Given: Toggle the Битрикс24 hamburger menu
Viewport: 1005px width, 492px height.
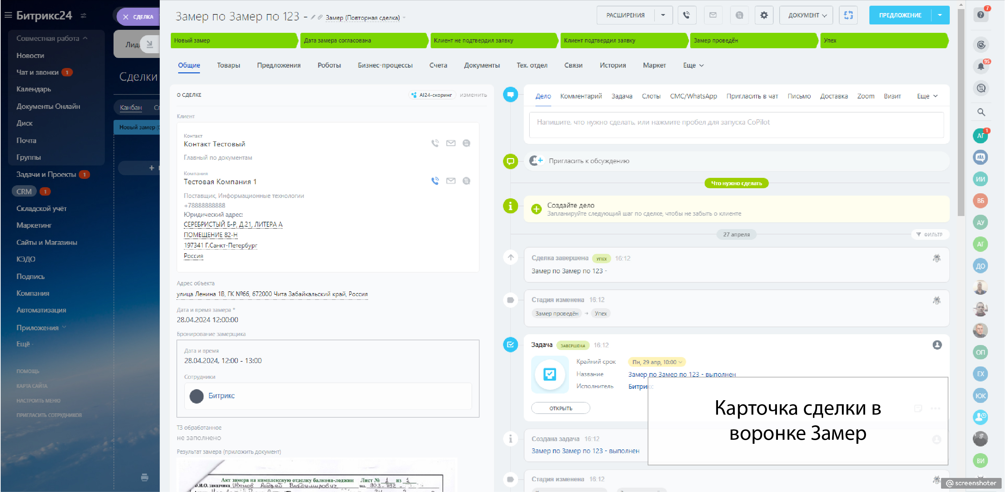Looking at the screenshot, I should [x=8, y=15].
